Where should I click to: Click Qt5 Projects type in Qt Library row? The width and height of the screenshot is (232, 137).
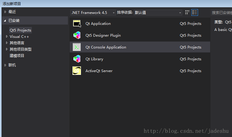(190, 59)
